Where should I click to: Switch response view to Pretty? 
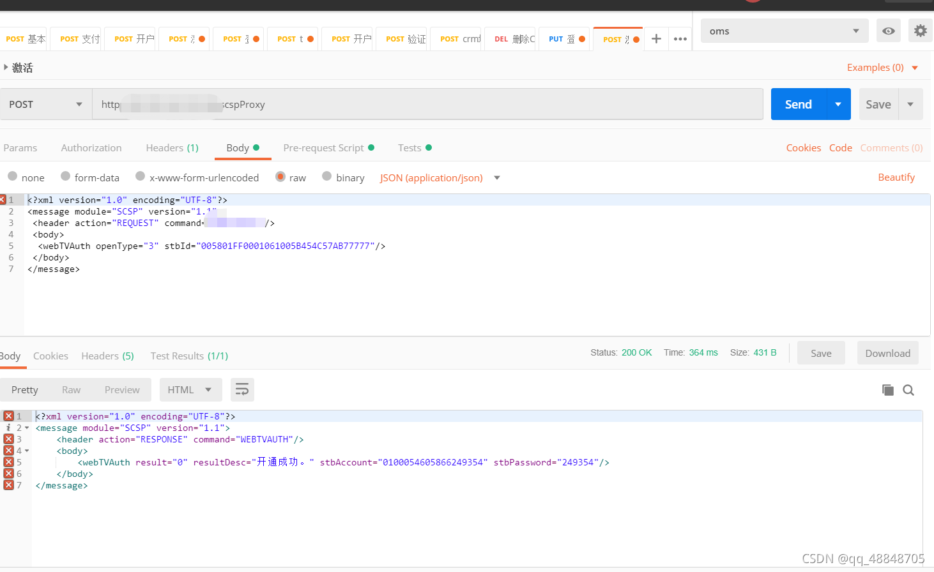point(25,389)
